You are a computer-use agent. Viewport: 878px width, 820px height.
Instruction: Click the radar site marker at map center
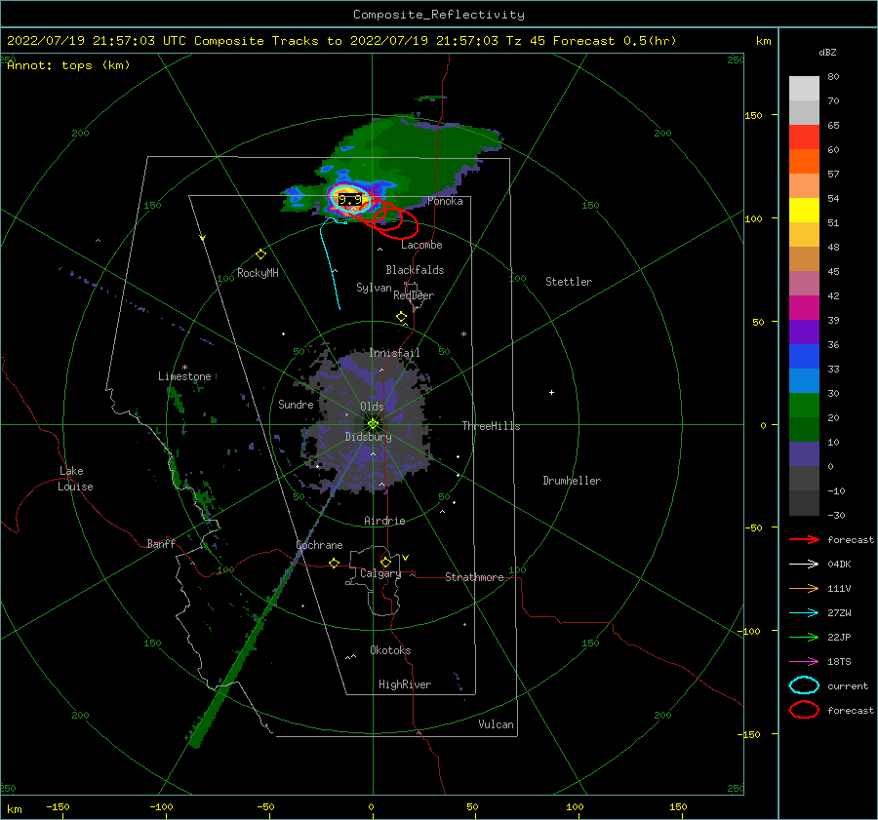[373, 424]
